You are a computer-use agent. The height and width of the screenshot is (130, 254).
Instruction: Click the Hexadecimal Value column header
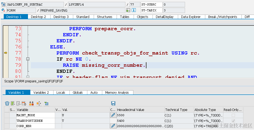[x=140, y=110]
